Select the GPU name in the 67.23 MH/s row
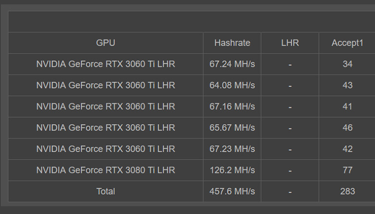The image size is (375, 214). coord(106,149)
